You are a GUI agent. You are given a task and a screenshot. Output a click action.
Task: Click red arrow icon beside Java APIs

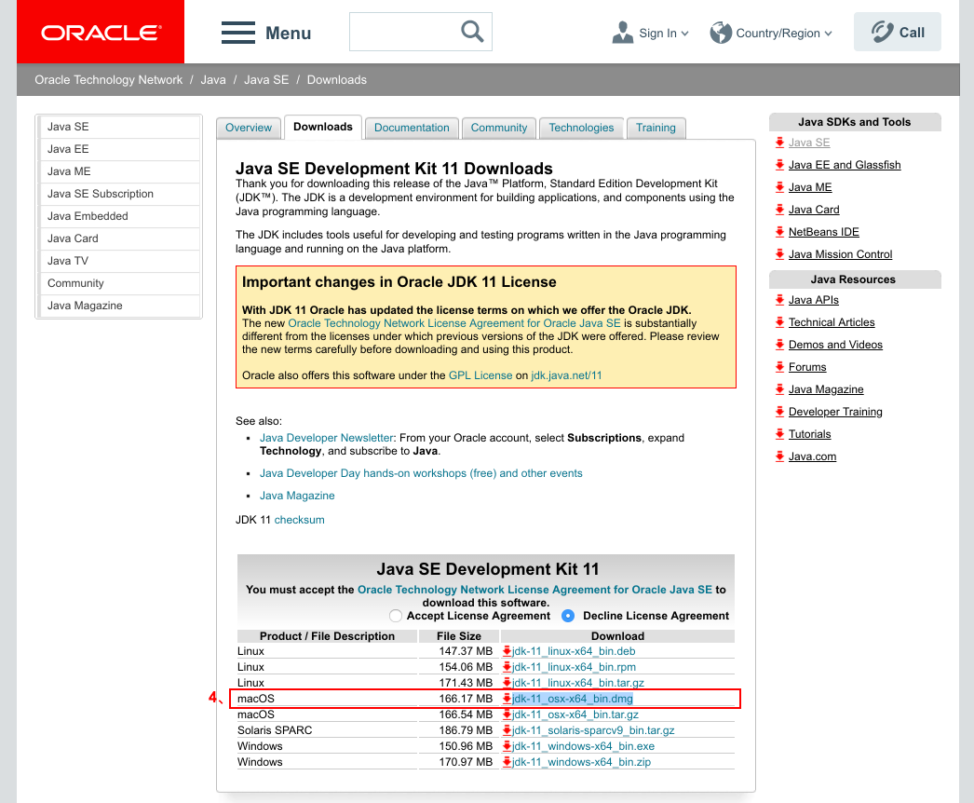[779, 300]
